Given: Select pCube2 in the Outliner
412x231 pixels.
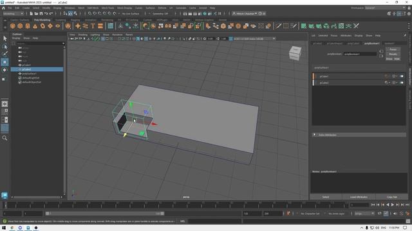Looking at the screenshot, I should 37,69.
